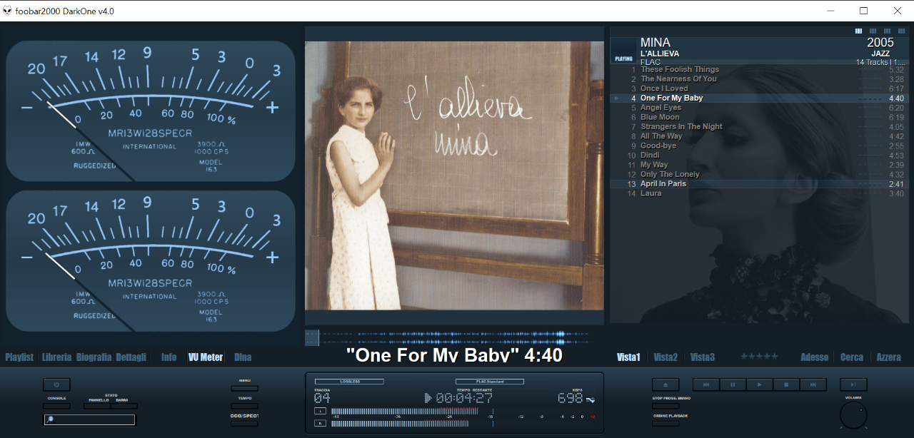Click the Azzera button
Viewport: 914px width, 438px height.
(889, 357)
